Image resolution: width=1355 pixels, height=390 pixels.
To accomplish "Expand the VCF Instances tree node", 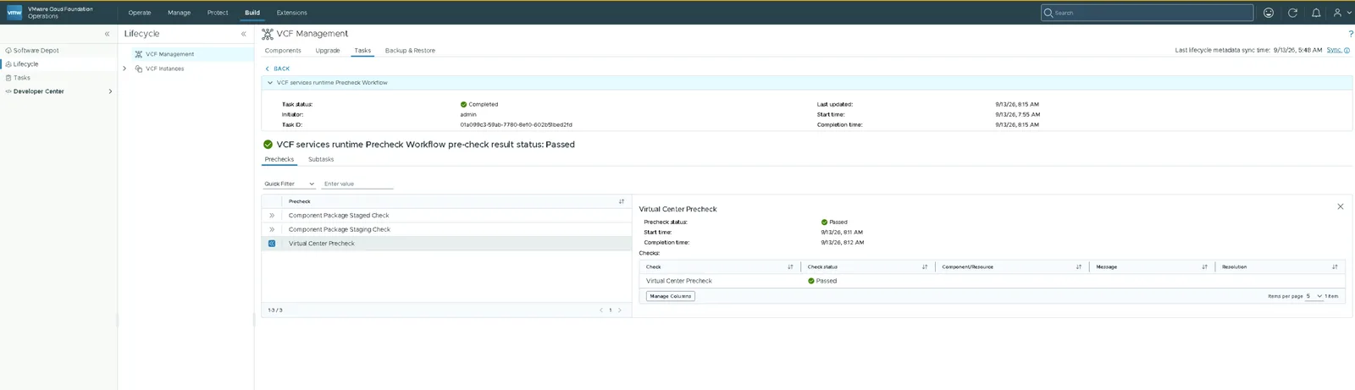I will 124,69.
